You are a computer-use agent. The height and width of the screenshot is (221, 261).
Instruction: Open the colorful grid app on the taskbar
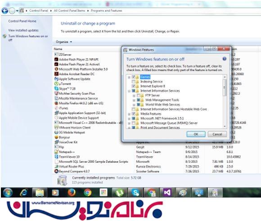pyautogui.click(x=103, y=193)
